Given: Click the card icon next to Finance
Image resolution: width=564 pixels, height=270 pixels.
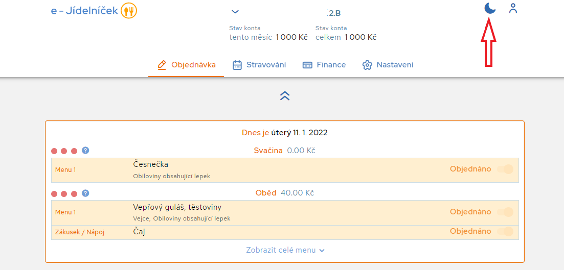Looking at the screenshot, I should point(307,65).
